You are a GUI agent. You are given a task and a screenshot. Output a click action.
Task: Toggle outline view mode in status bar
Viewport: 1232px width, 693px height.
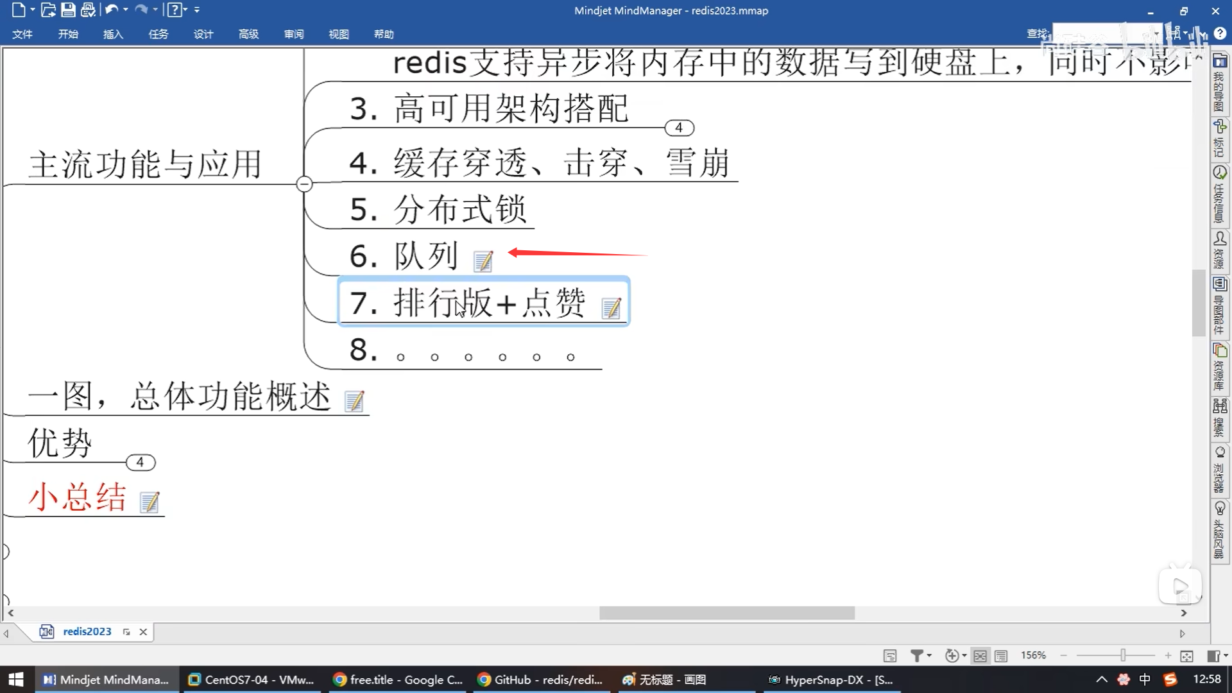coord(1001,655)
